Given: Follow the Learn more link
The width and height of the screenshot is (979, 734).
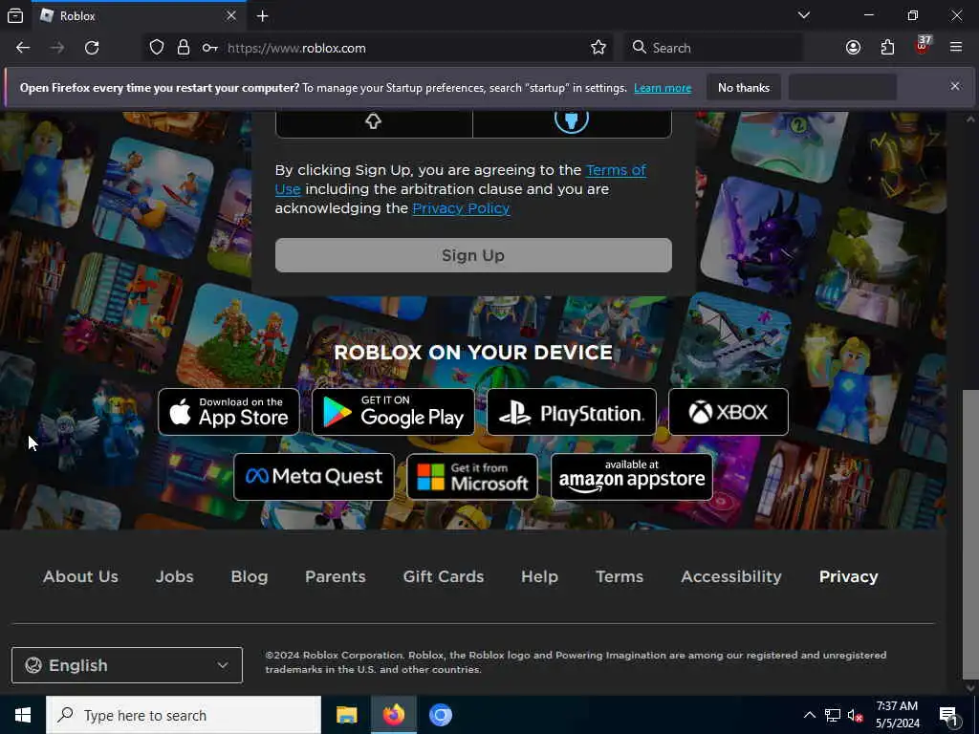Looking at the screenshot, I should [x=663, y=88].
